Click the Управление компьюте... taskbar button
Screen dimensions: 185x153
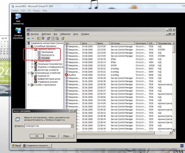click(37, 146)
